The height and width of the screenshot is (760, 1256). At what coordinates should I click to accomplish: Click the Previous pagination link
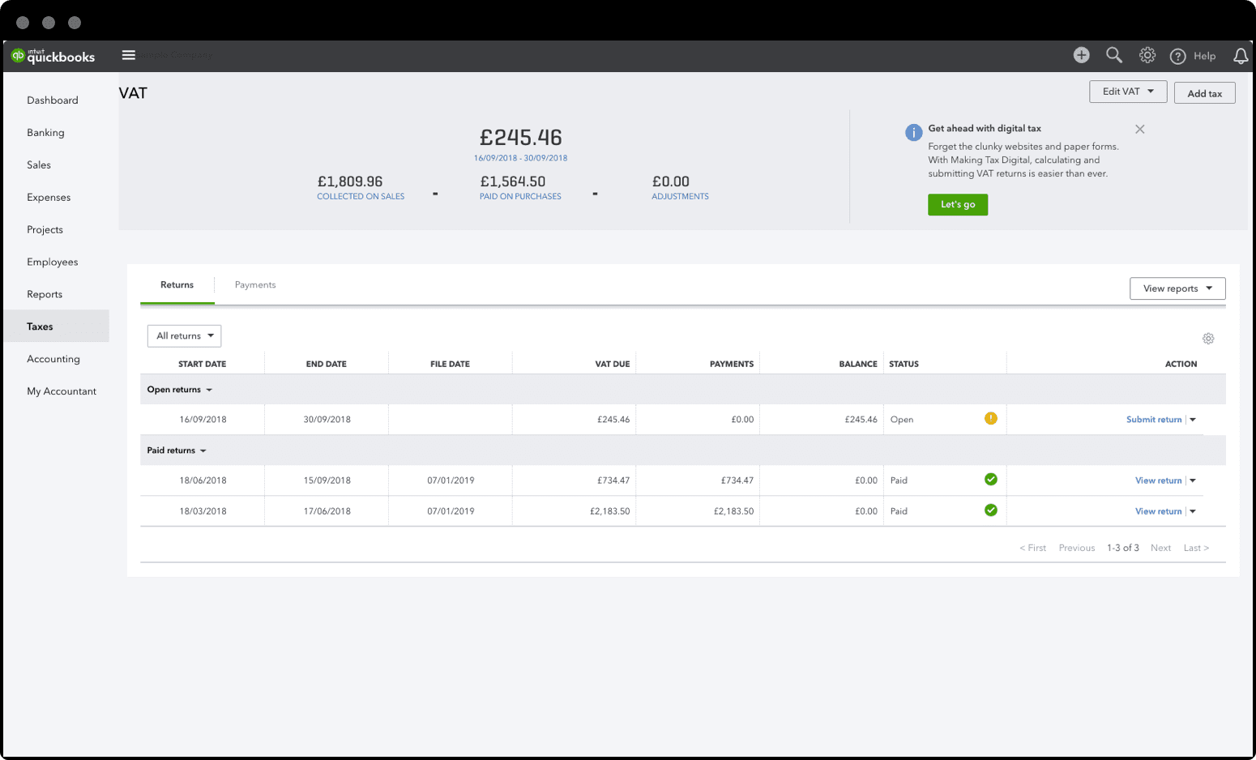pos(1076,548)
